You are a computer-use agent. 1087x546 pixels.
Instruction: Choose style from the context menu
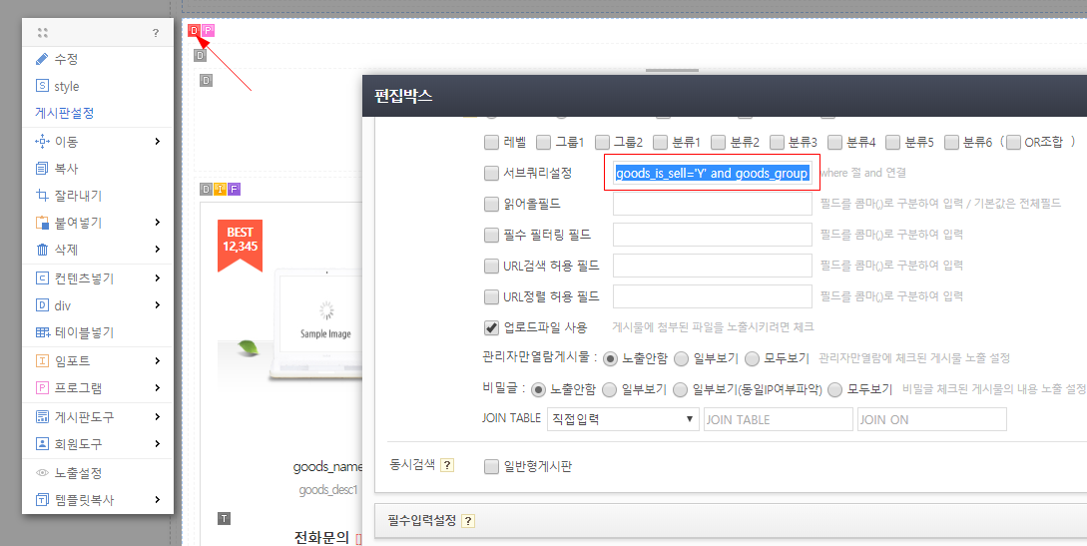pyautogui.click(x=66, y=87)
